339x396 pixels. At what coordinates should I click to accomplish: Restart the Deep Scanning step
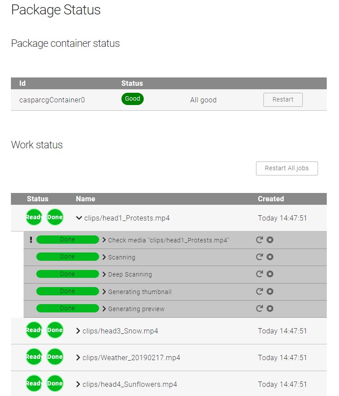tap(259, 274)
